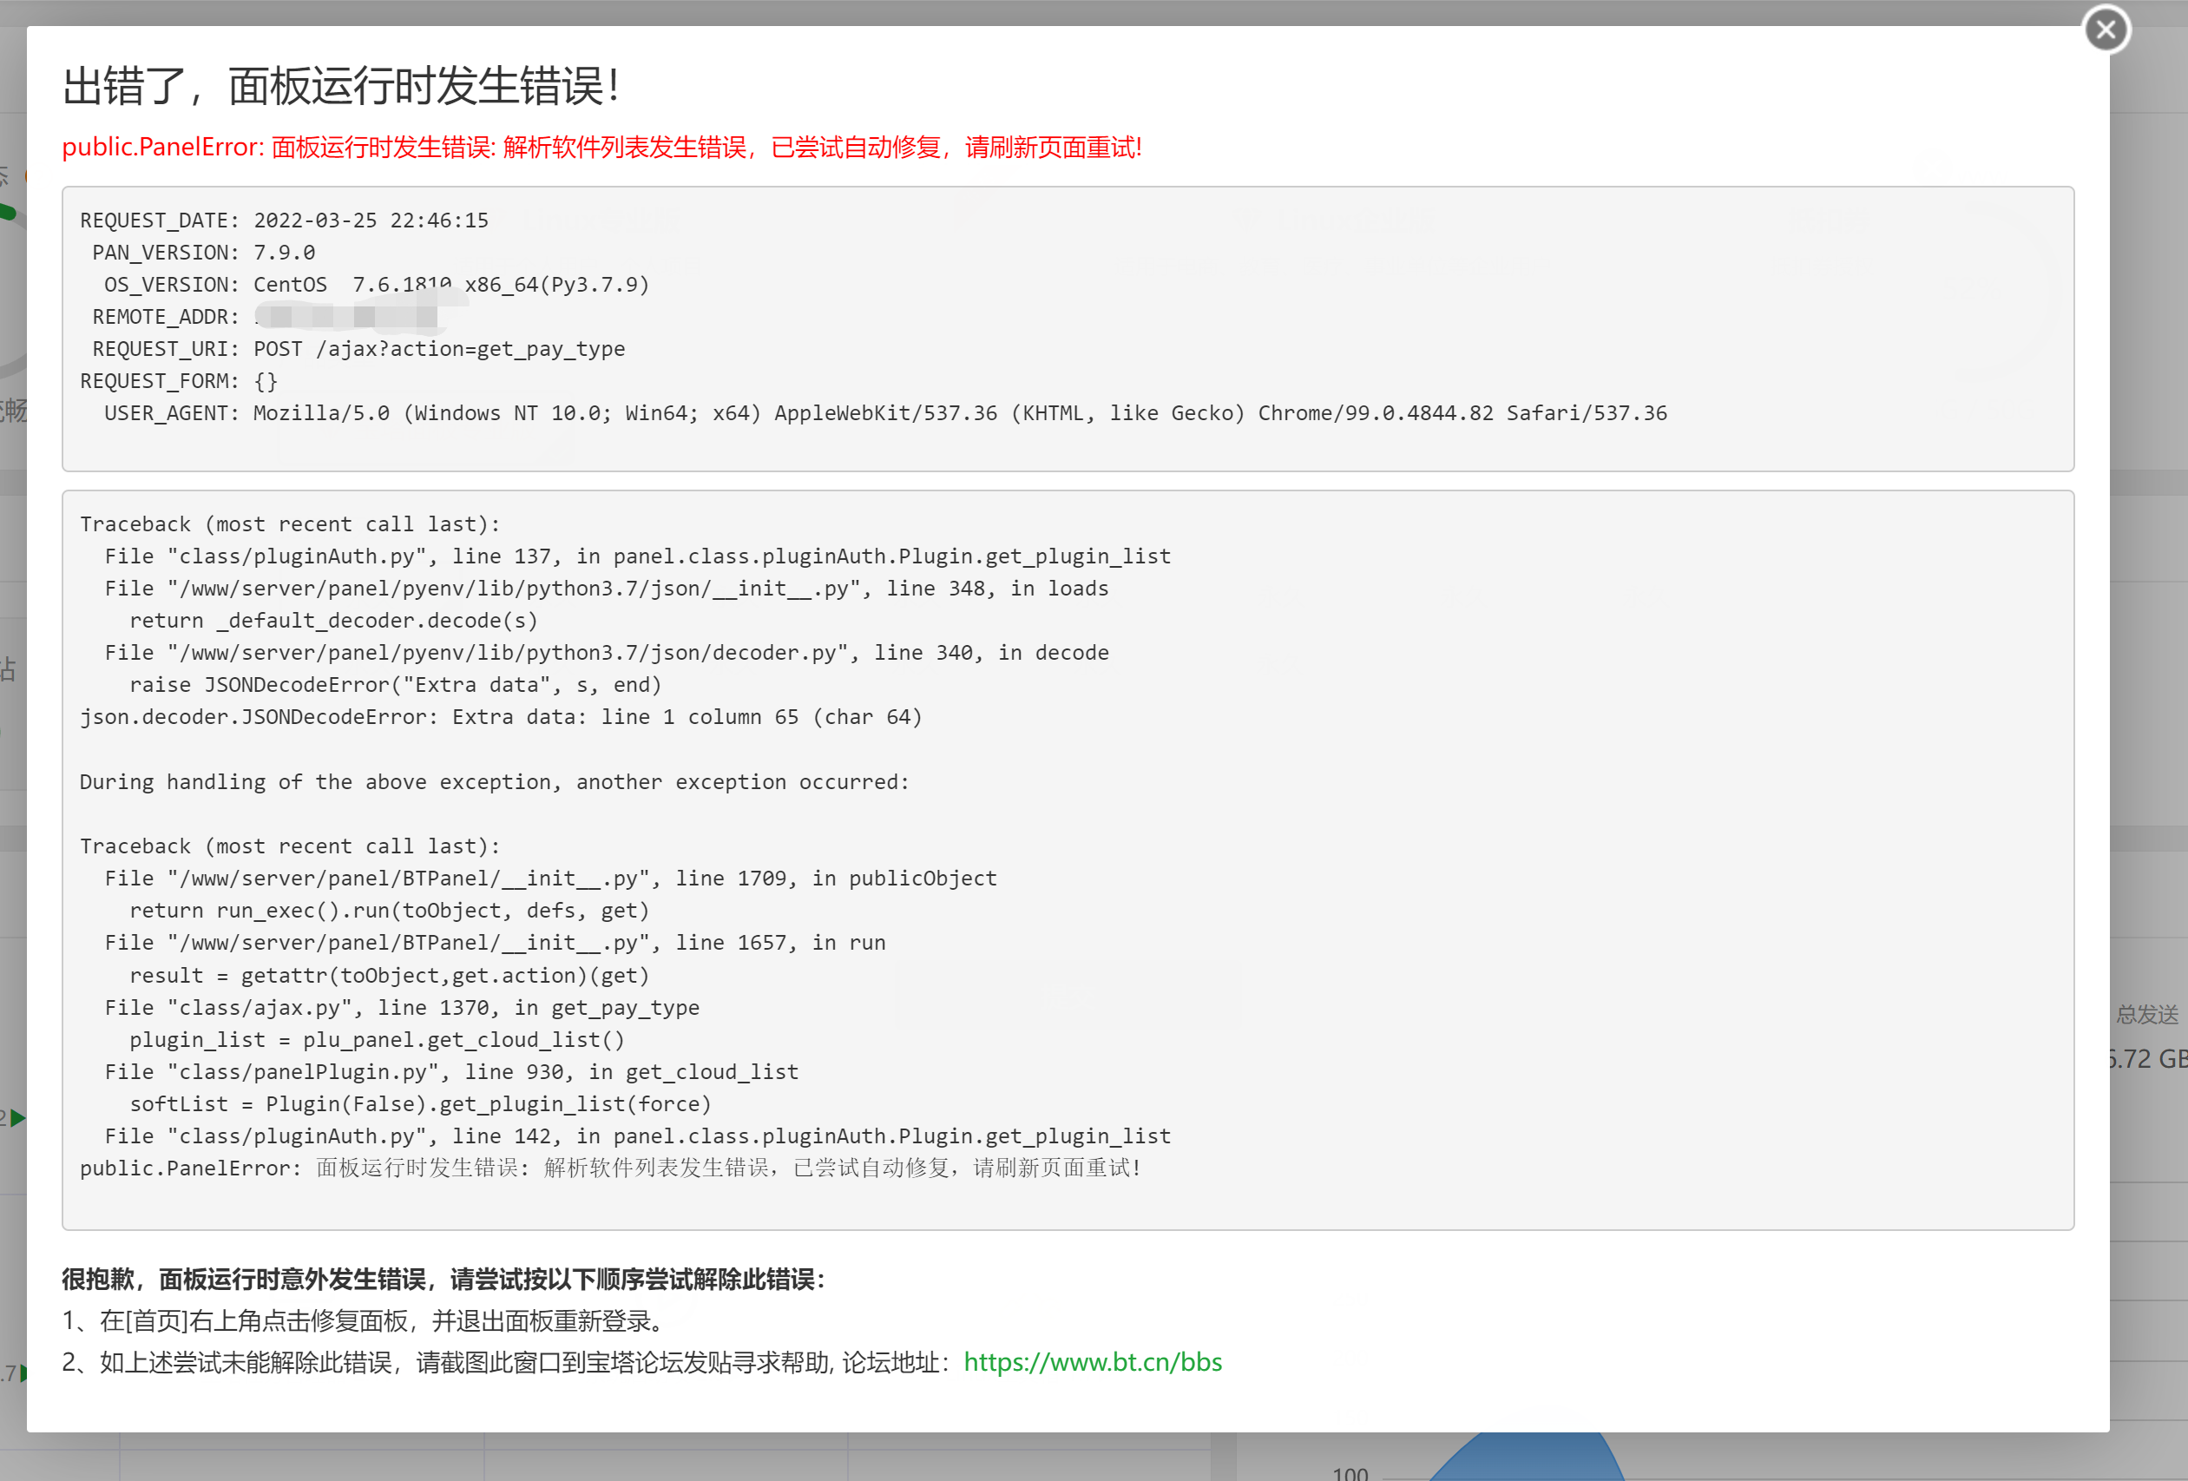Click the bold 很抱歉 apology instruction line
The image size is (2188, 1481).
pos(444,1279)
